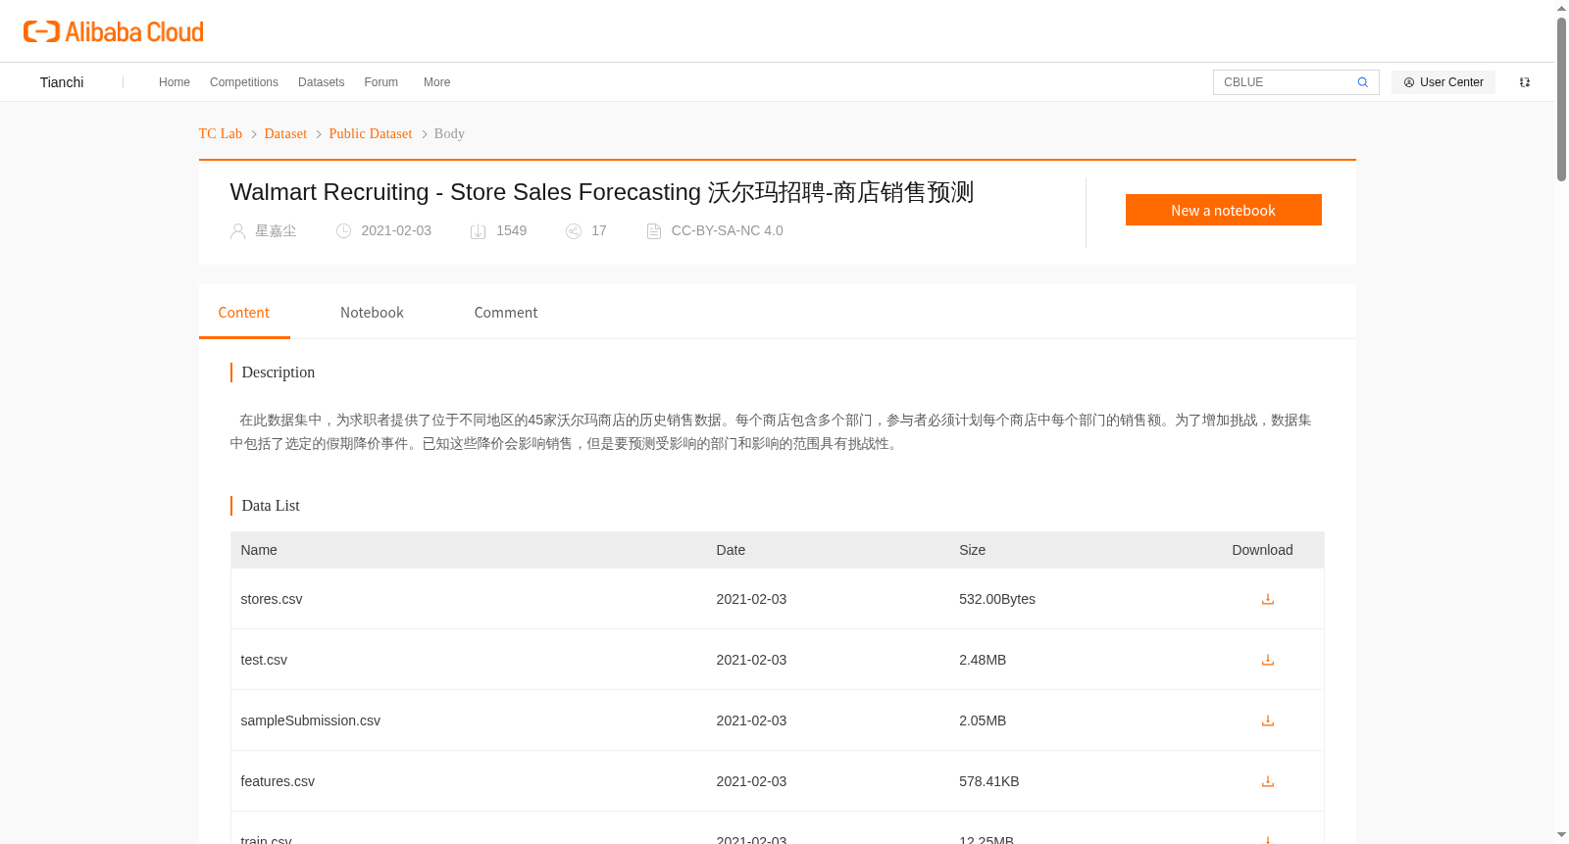Click the 578.41KB size value
Image resolution: width=1569 pixels, height=844 pixels.
[x=989, y=781]
